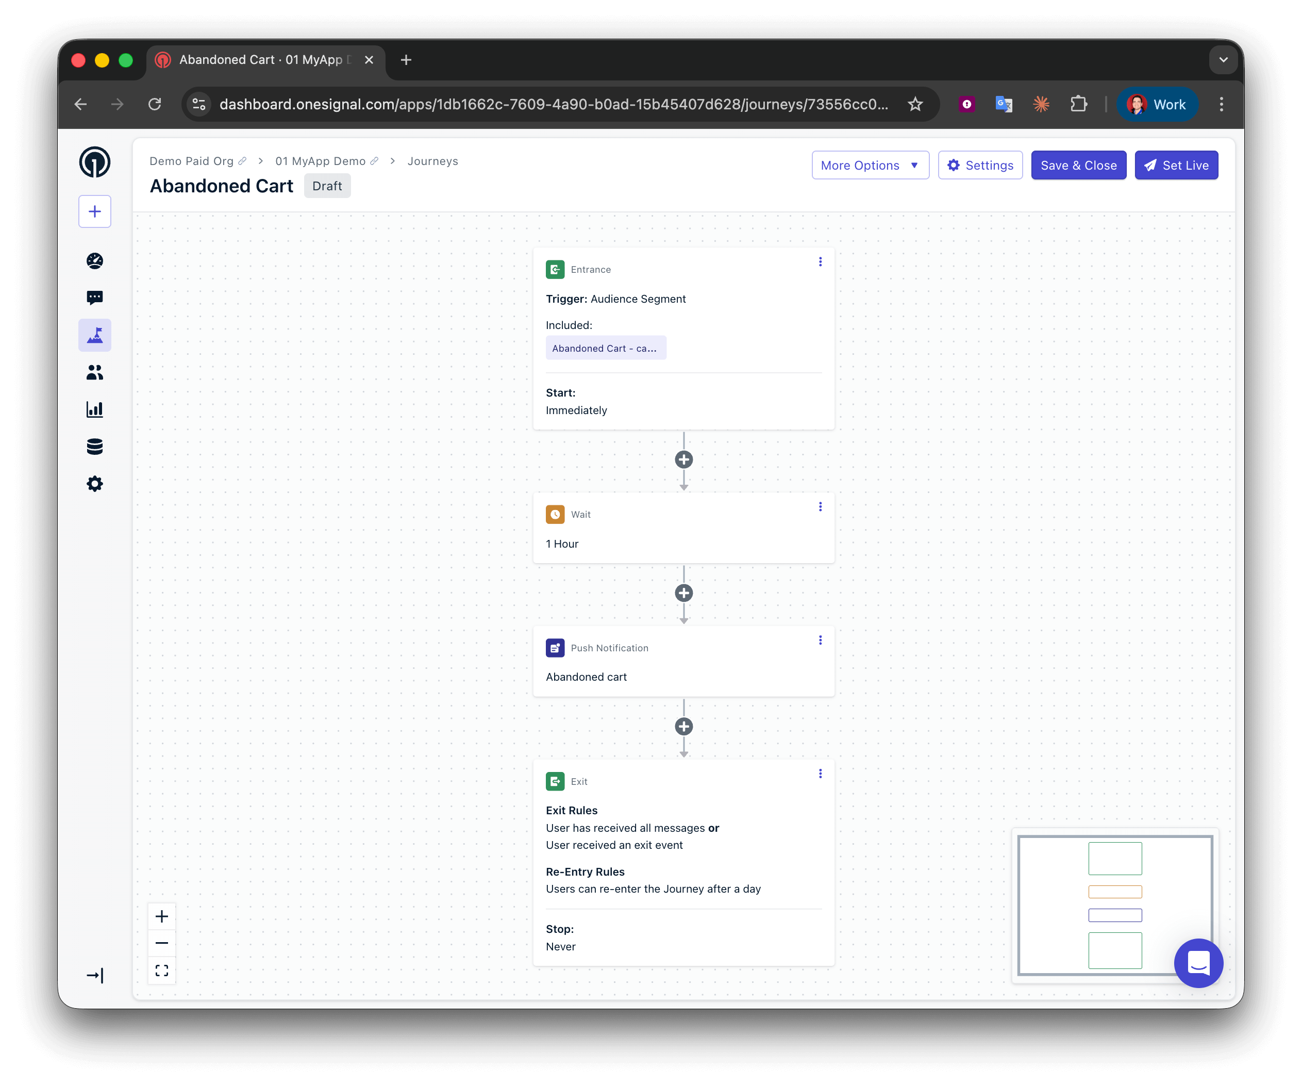Open the Journeys icon in sidebar

click(x=95, y=336)
